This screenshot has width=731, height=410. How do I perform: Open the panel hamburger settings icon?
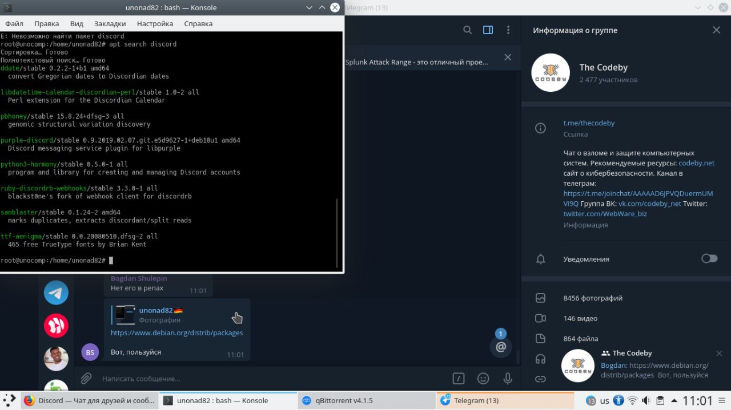723,400
